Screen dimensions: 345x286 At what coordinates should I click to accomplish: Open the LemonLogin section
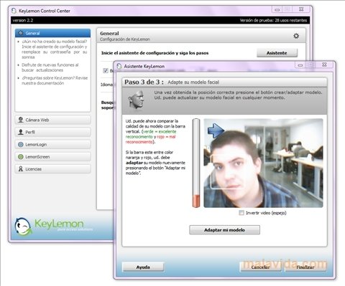(52, 144)
